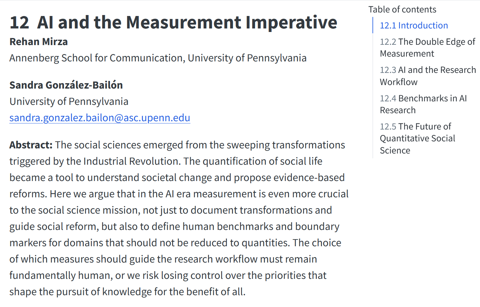Go to 12.3 AI and the Research Workflow
This screenshot has height=307, width=480.
point(428,76)
